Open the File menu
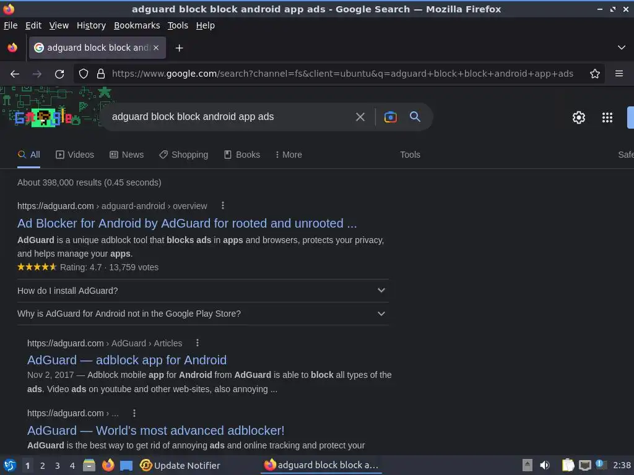 click(11, 25)
